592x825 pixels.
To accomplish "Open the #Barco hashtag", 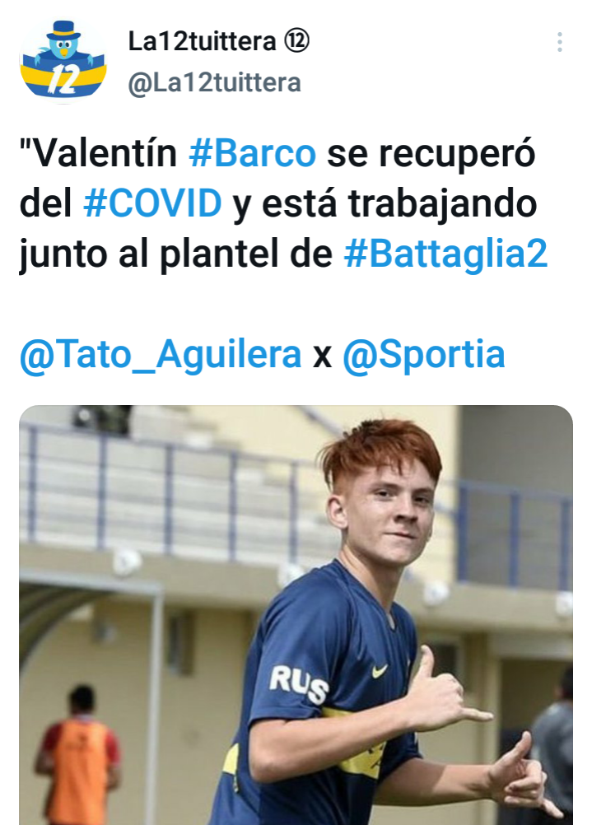I will [x=253, y=153].
